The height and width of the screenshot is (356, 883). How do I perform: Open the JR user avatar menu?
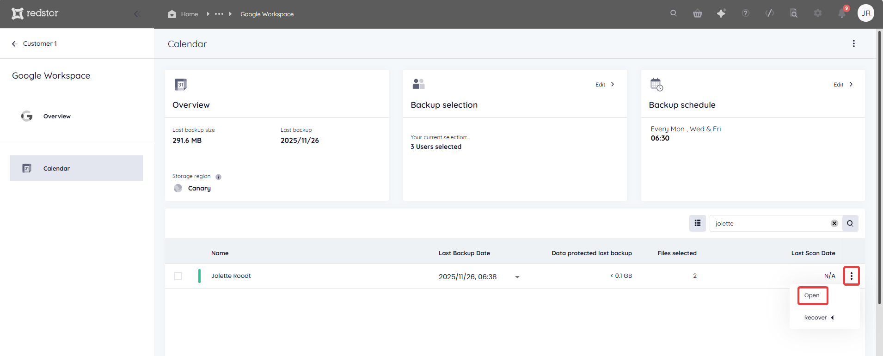tap(866, 13)
